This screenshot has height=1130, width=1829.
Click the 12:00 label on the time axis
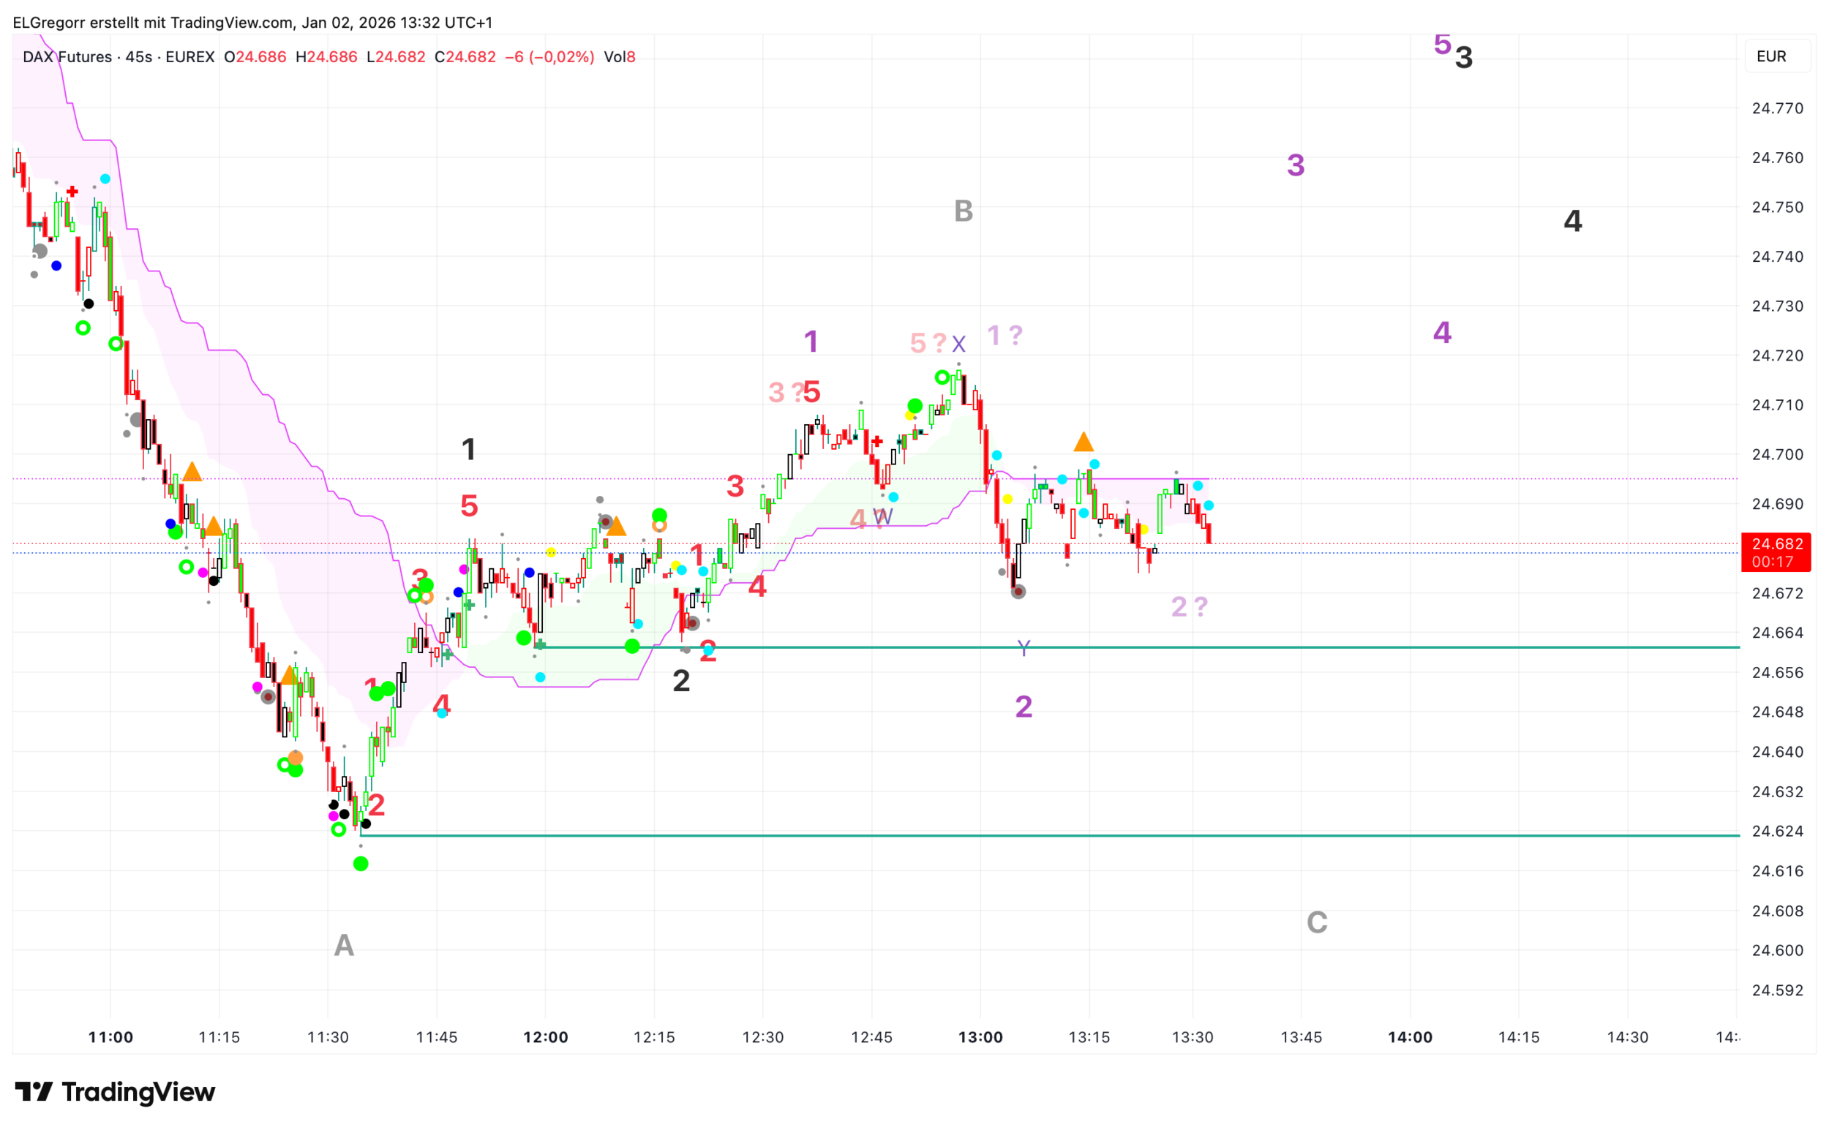coord(545,1037)
